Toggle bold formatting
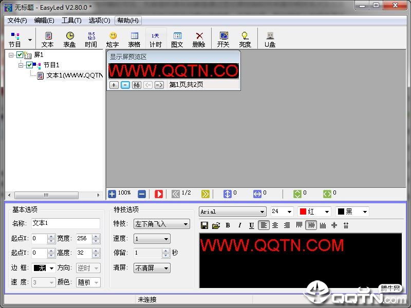The image size is (411, 308). point(228,225)
